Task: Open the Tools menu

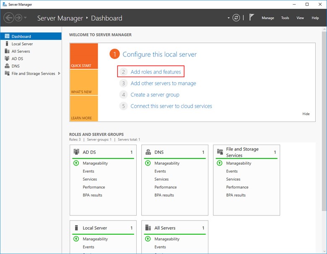Action: (285, 18)
